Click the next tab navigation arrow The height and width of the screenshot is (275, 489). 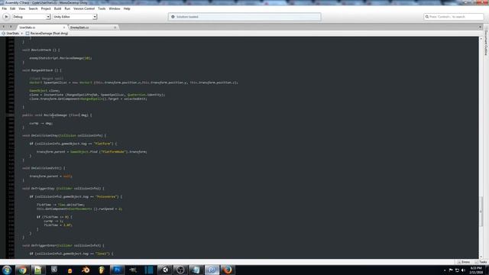10,27
